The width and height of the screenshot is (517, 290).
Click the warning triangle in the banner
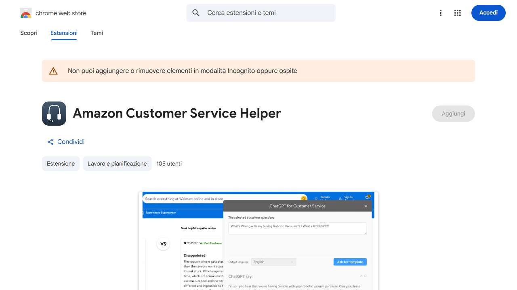[x=53, y=70]
